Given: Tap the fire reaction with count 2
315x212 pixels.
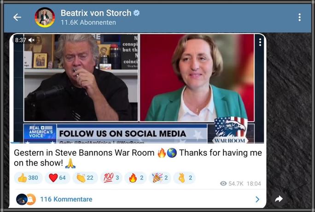Looking at the screenshot, I should [135, 178].
